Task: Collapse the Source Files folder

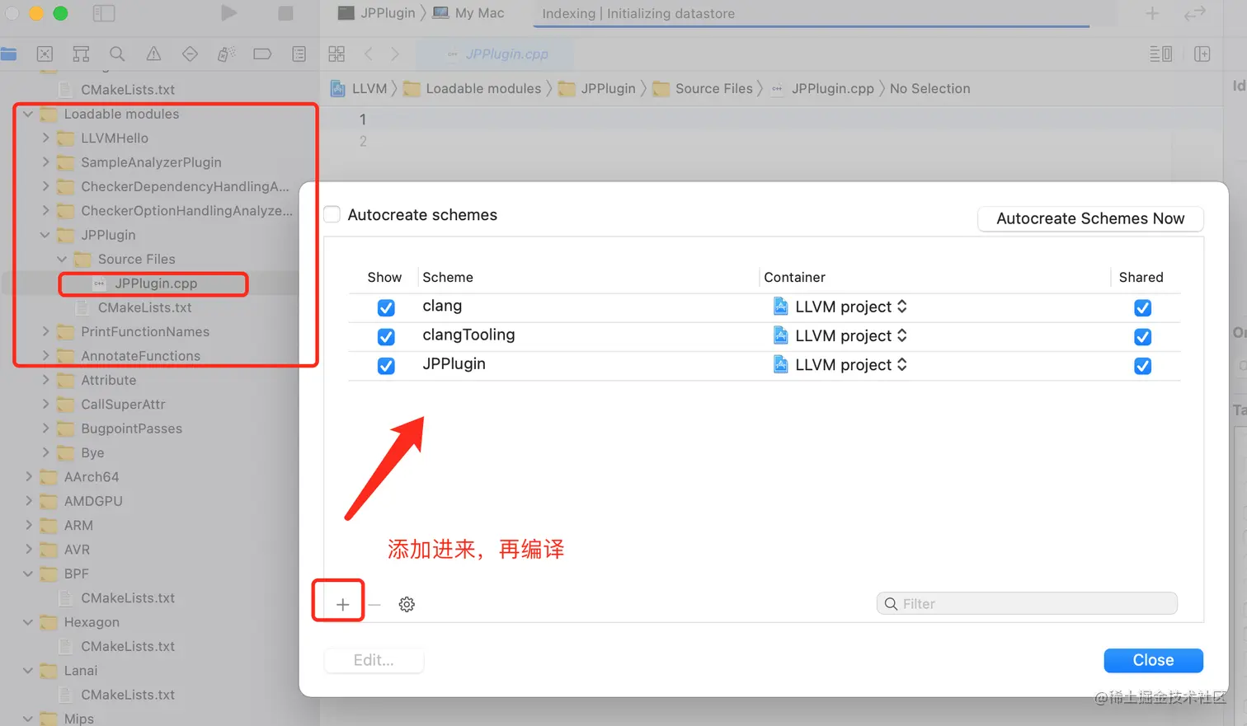Action: click(x=62, y=259)
